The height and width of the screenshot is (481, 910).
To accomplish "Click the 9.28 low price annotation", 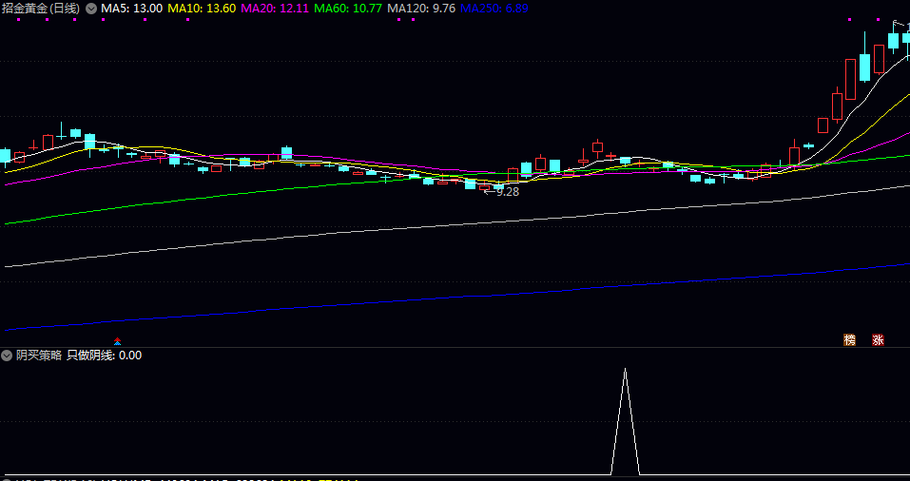I will tap(508, 192).
